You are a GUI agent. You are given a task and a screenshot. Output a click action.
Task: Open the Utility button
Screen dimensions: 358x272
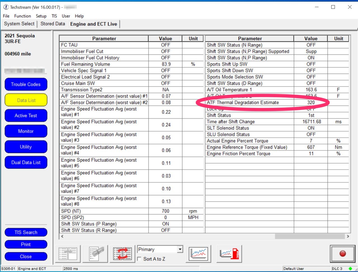[x=26, y=147]
